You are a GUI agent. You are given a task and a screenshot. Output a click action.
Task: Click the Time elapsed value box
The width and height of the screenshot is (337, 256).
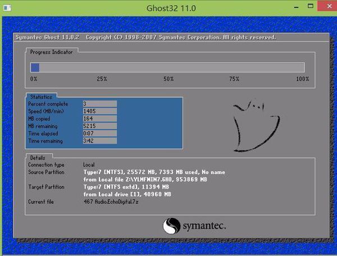pyautogui.click(x=100, y=134)
